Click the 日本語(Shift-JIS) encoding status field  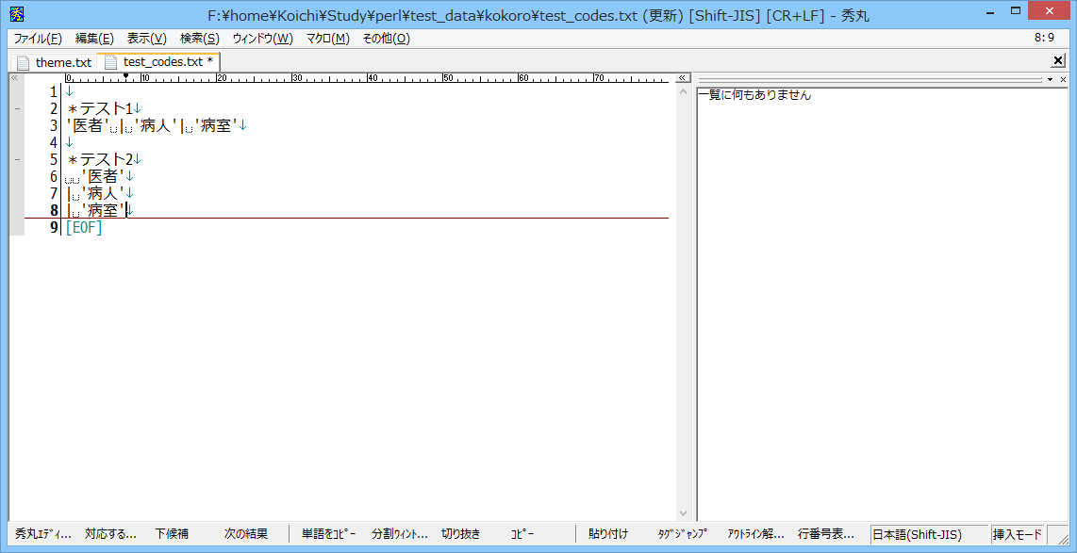point(929,534)
